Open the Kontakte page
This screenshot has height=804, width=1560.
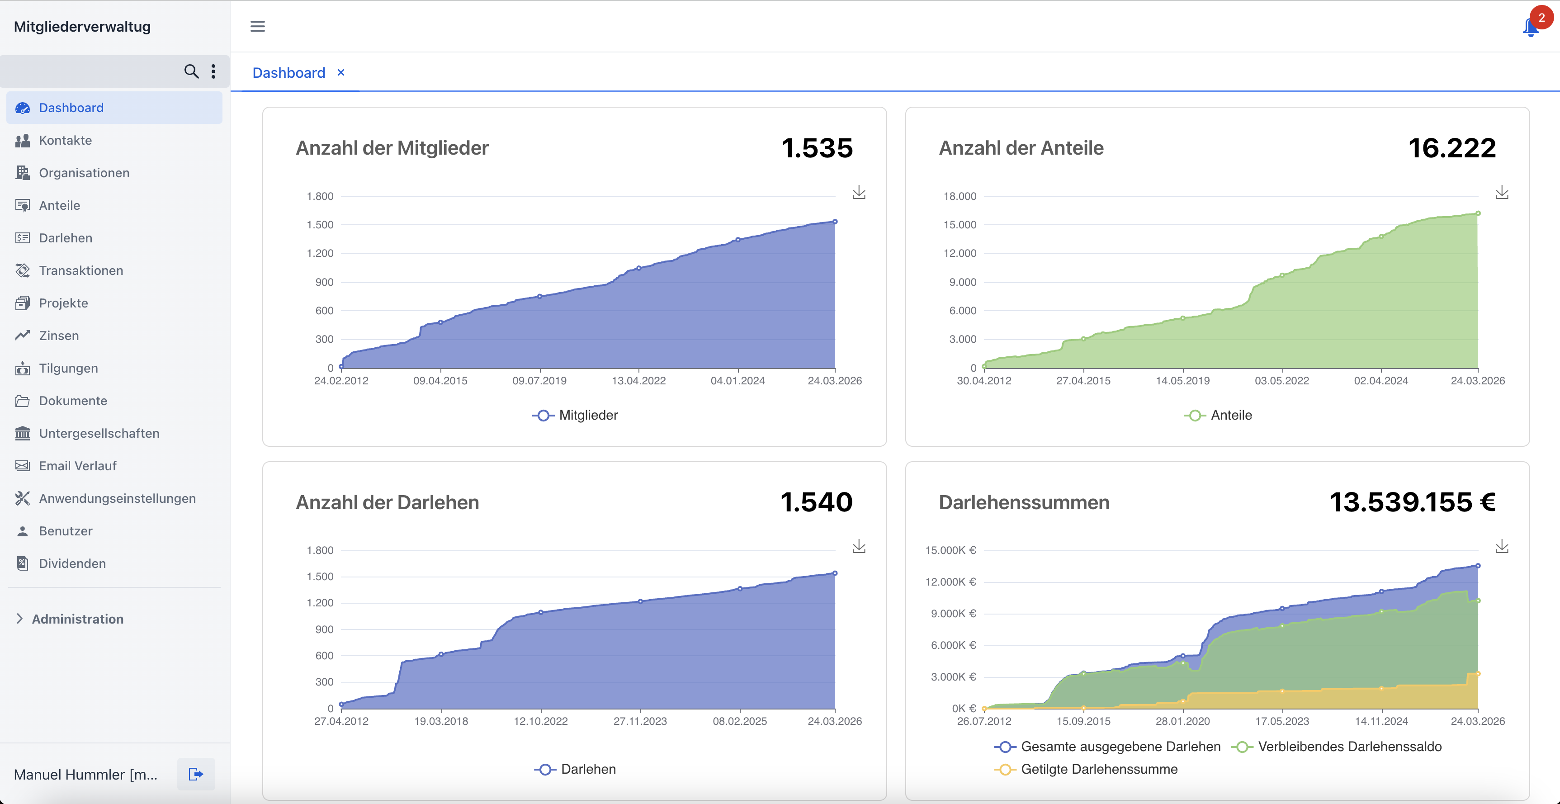tap(66, 141)
